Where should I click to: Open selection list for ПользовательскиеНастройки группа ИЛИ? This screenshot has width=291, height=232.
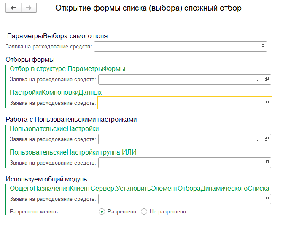[258, 163]
